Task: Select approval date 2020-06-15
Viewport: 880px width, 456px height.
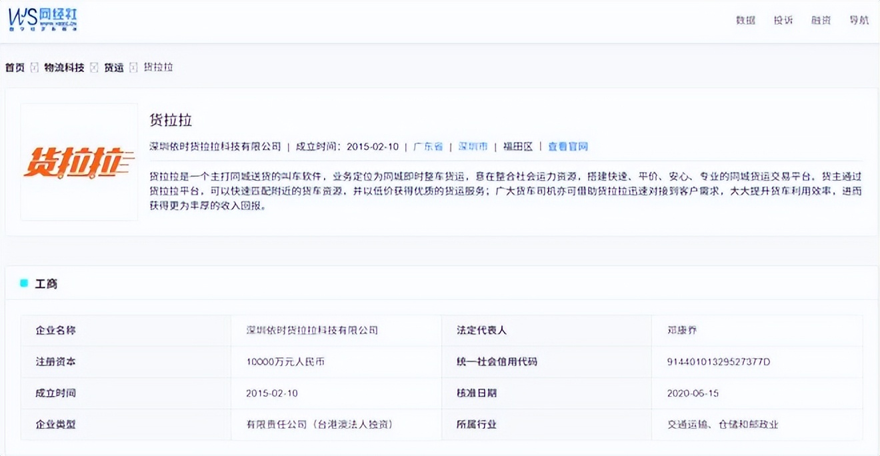Action: click(x=693, y=393)
